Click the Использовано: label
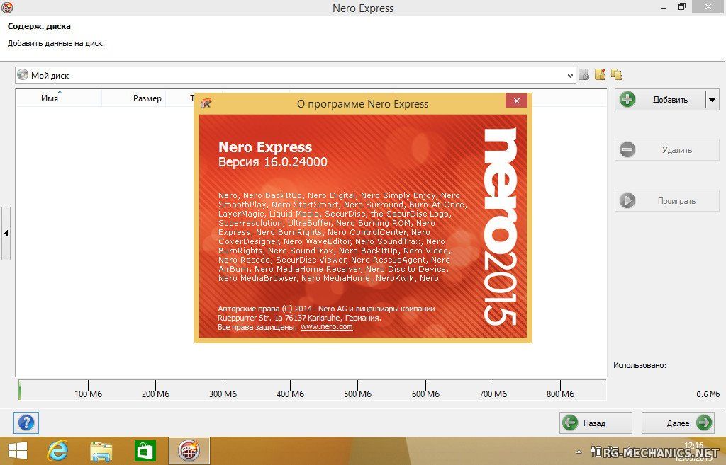 [640, 365]
